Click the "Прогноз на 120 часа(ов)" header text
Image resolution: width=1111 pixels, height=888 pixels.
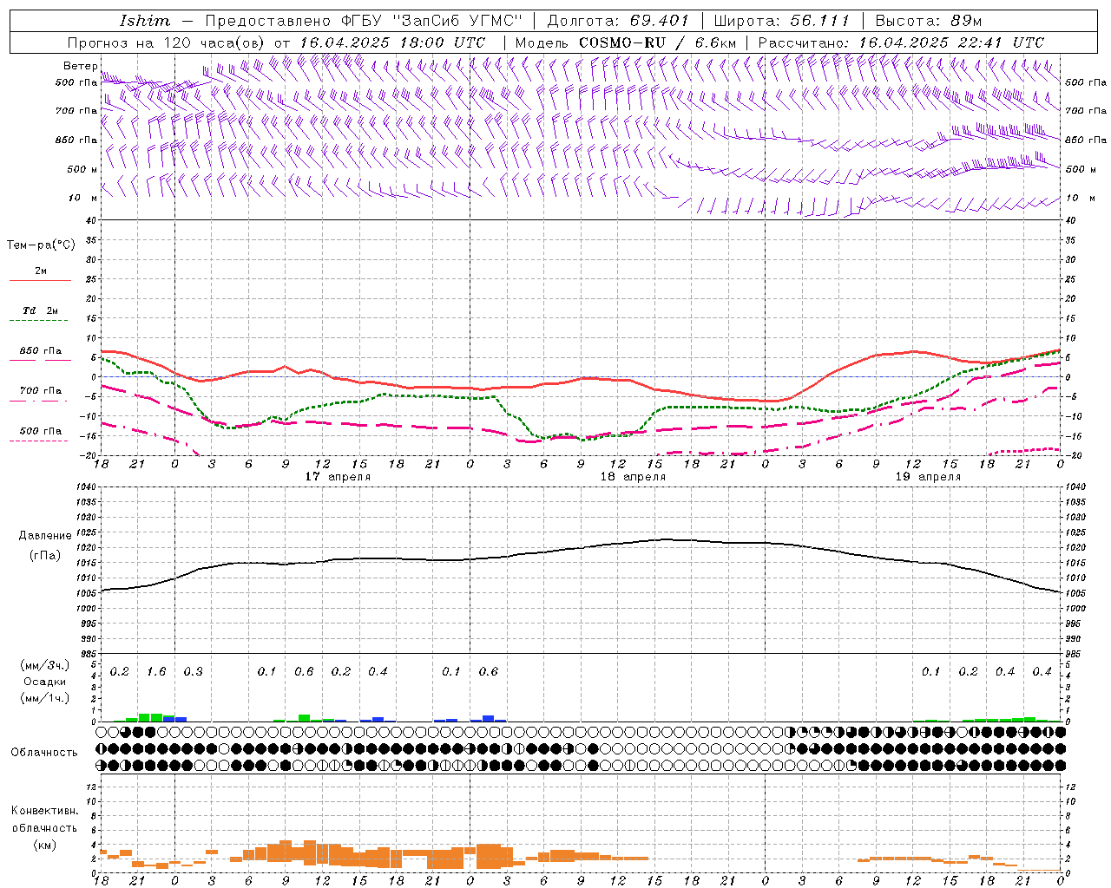tap(168, 42)
